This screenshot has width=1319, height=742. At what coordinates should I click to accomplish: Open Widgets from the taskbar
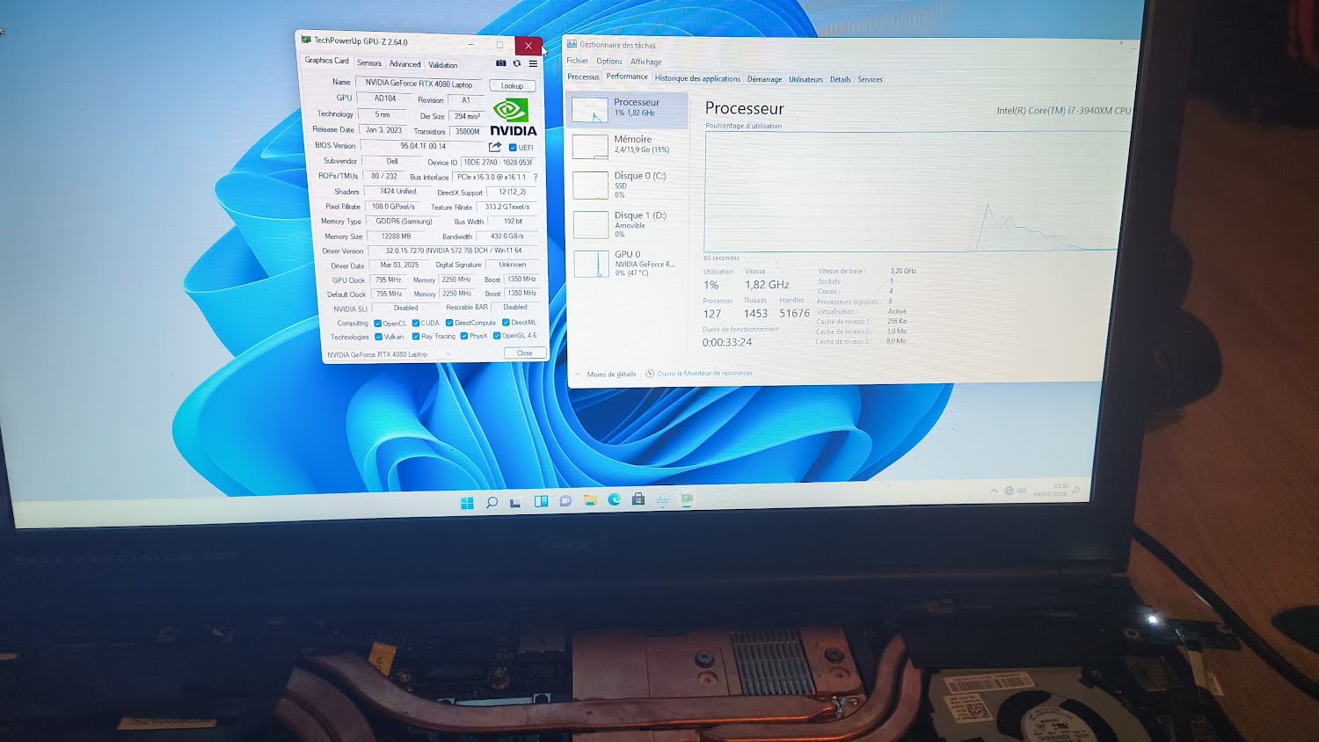pos(541,501)
